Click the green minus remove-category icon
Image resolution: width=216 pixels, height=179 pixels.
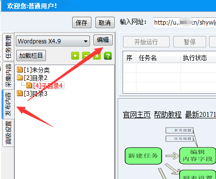click(x=86, y=56)
